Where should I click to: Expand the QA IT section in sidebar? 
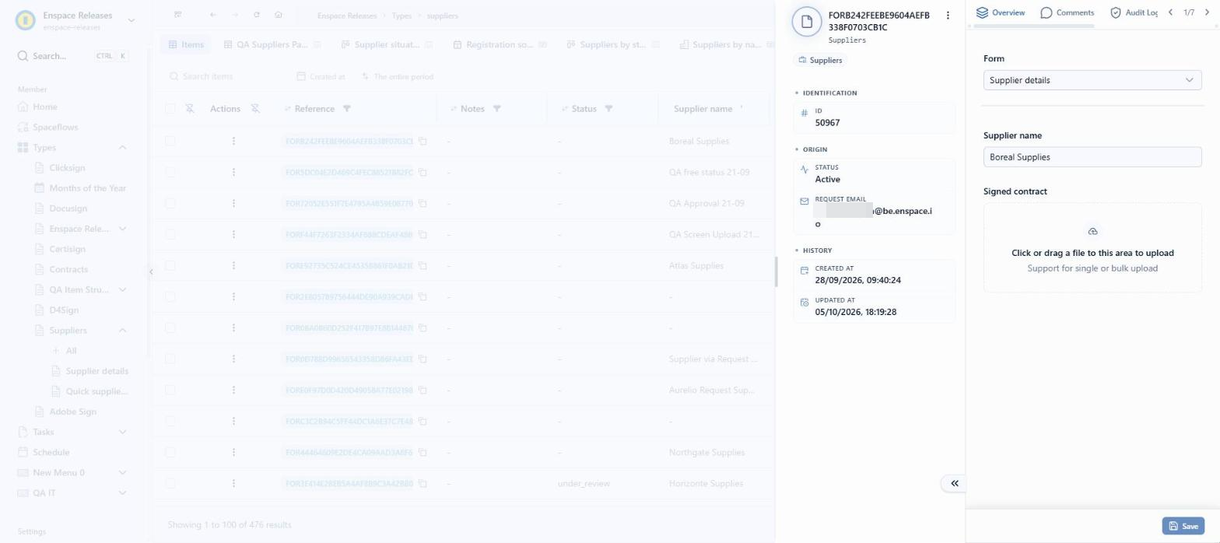point(122,493)
